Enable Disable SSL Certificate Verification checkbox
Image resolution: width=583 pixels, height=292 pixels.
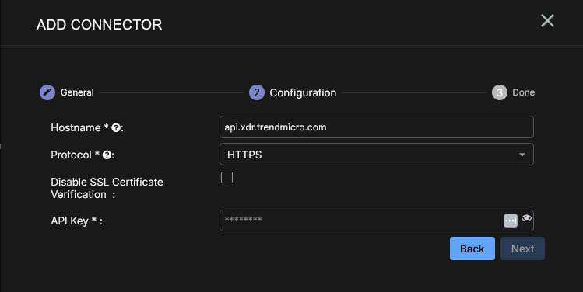pyautogui.click(x=227, y=177)
